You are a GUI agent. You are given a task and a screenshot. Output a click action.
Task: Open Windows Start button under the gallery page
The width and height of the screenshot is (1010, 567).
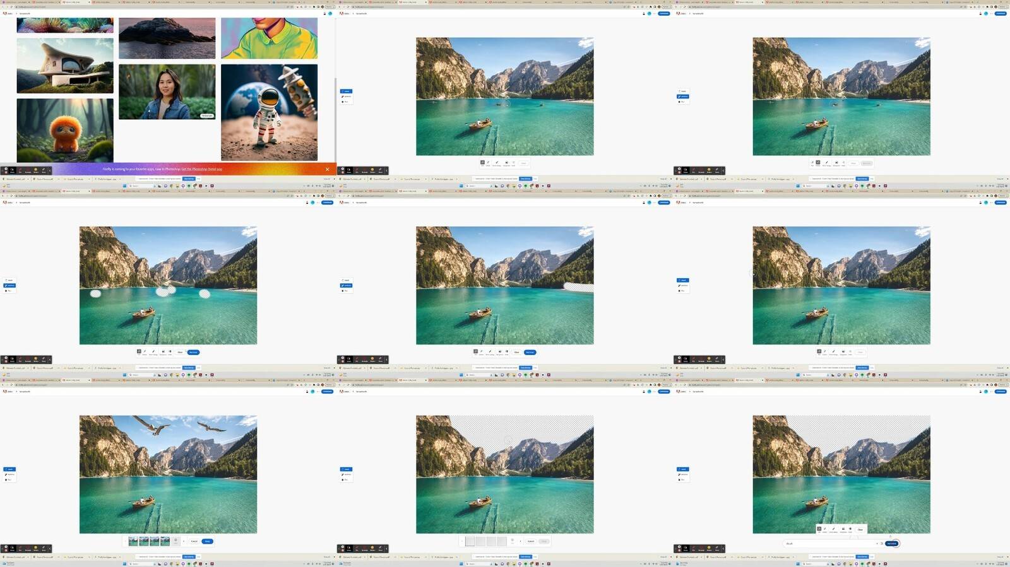(124, 186)
